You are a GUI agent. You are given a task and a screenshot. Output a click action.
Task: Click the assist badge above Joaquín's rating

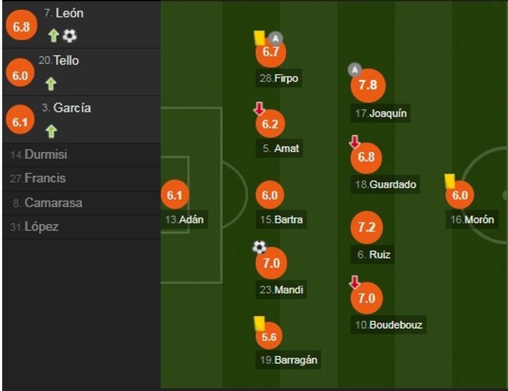355,69
